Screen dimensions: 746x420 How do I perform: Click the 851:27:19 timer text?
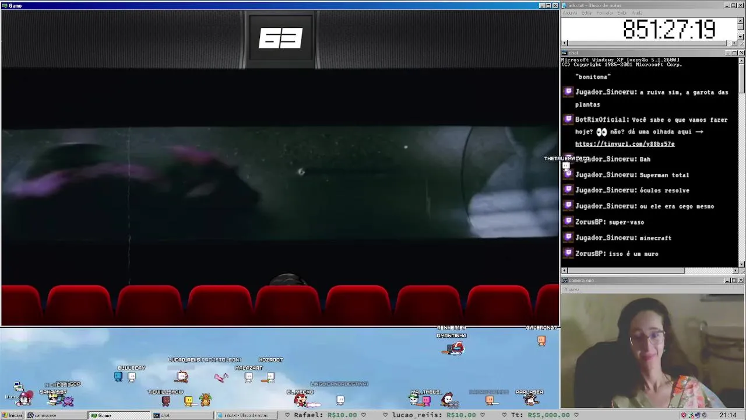(669, 29)
